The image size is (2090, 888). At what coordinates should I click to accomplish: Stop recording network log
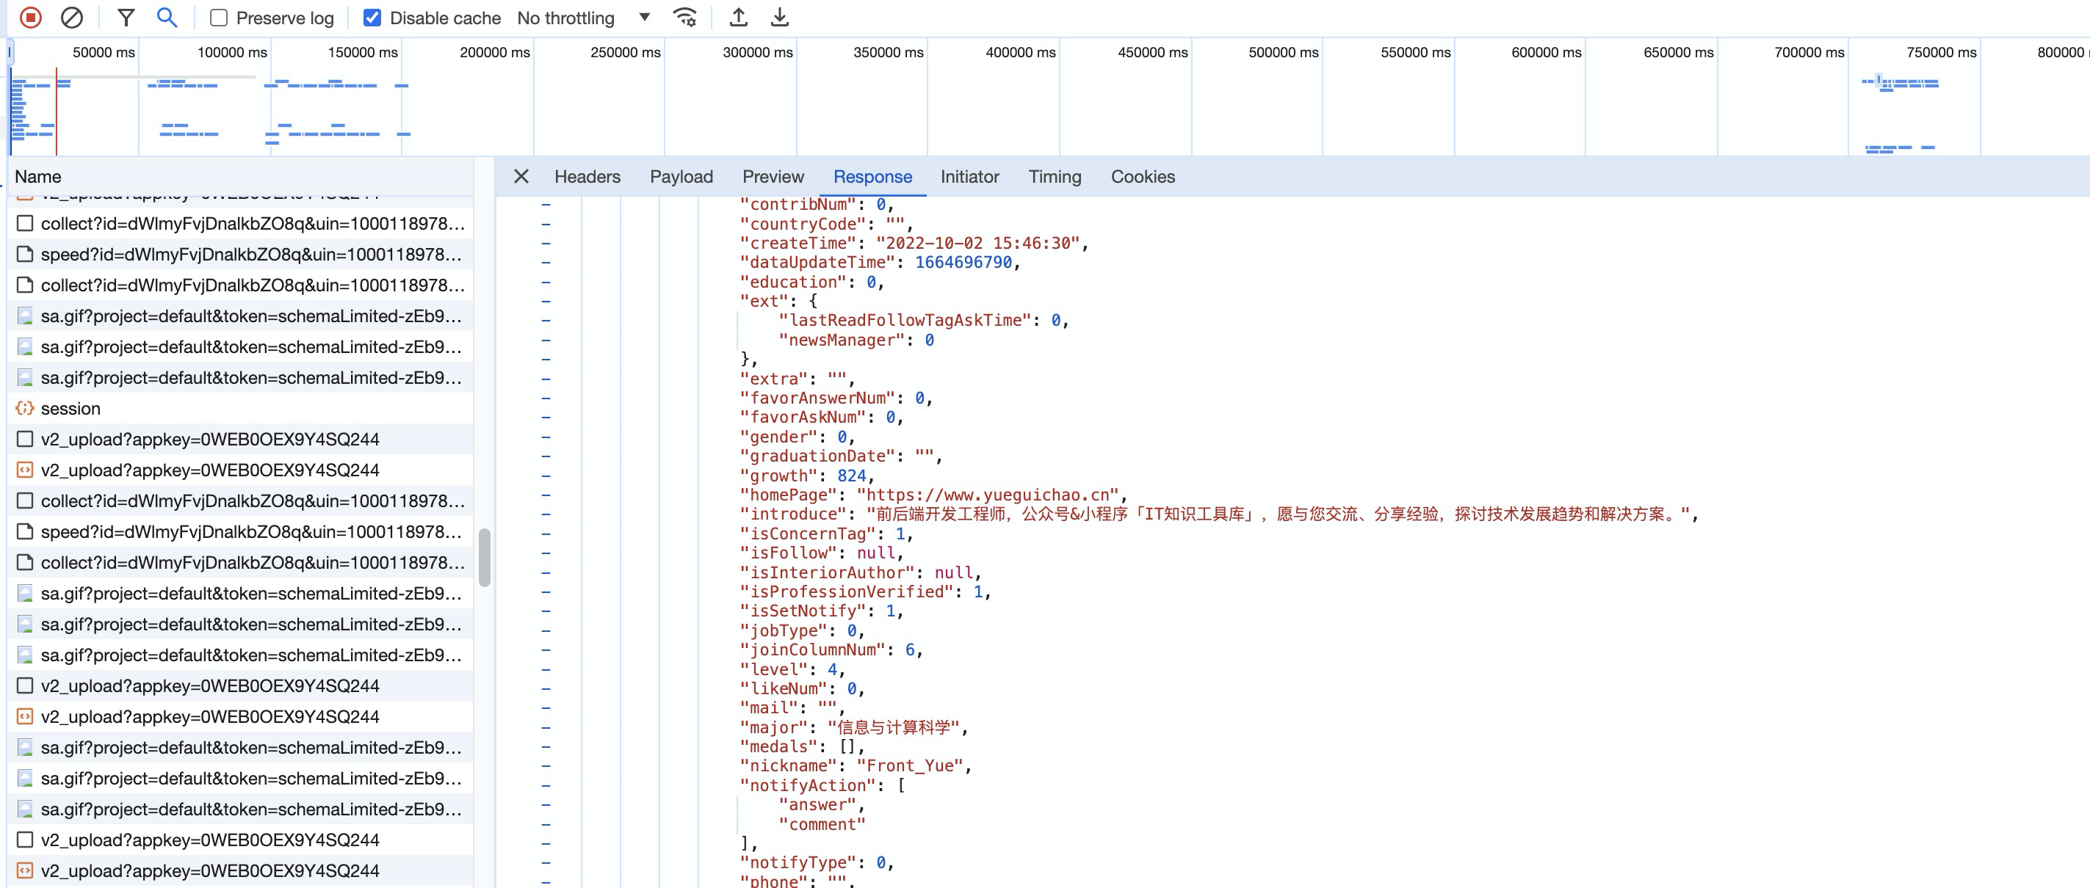(31, 17)
